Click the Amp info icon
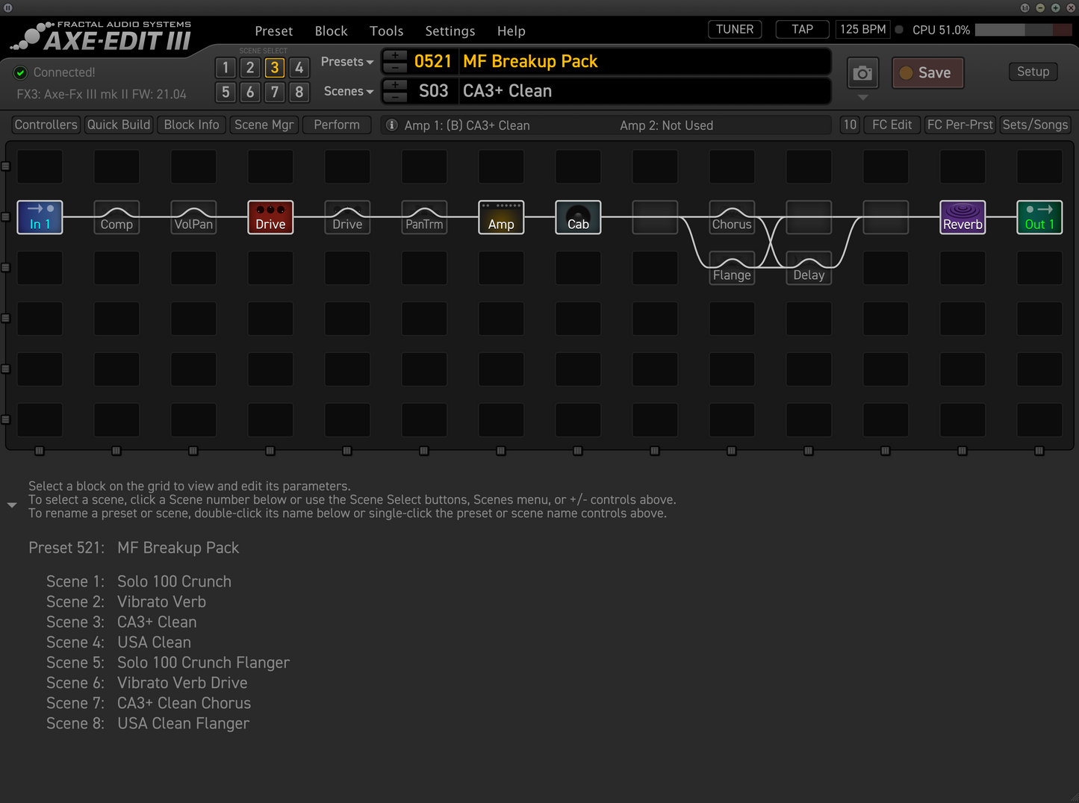The image size is (1079, 803). tap(391, 125)
